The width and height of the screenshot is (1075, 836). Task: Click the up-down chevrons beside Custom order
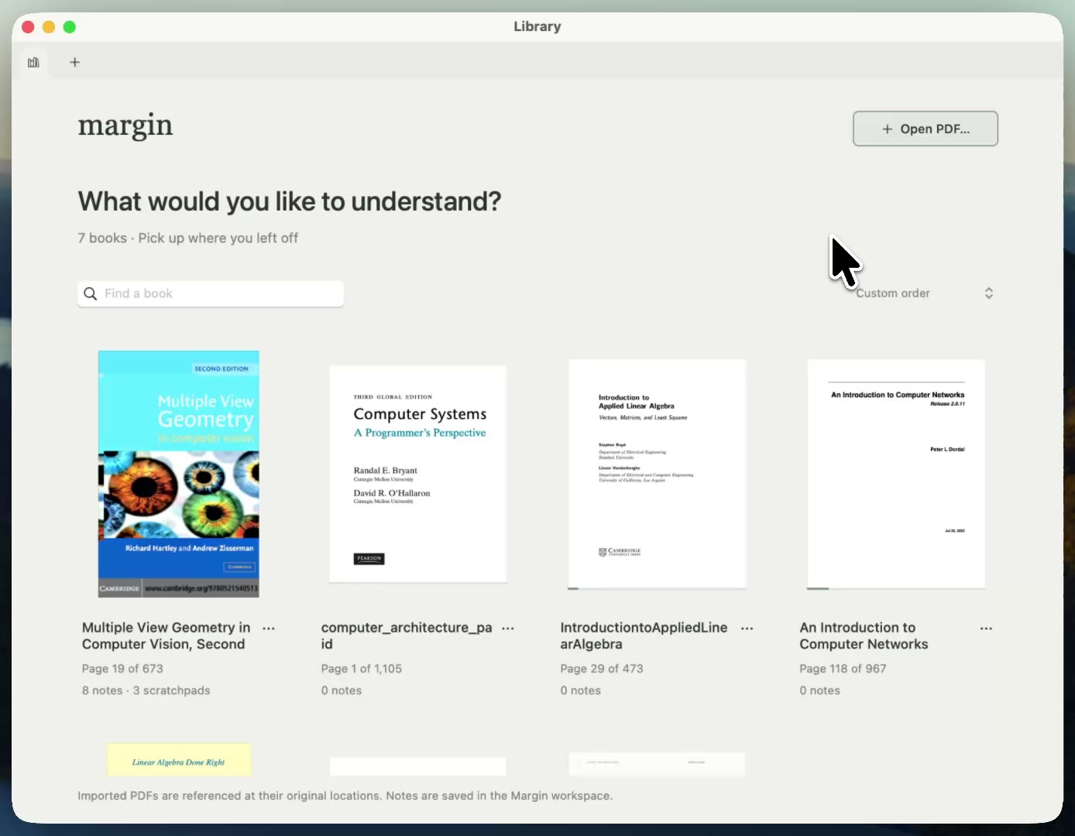pos(989,293)
